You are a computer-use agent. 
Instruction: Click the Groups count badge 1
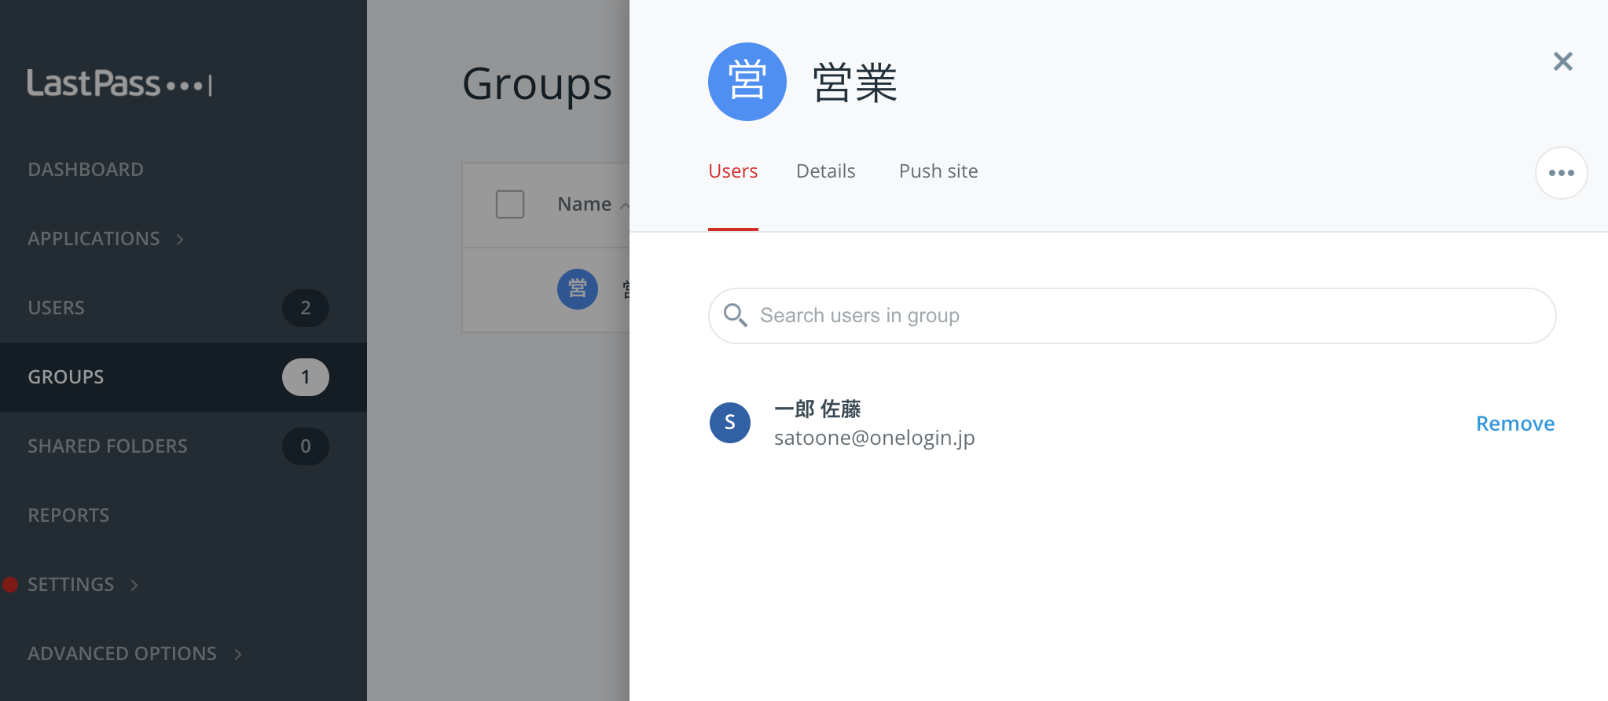(x=306, y=377)
